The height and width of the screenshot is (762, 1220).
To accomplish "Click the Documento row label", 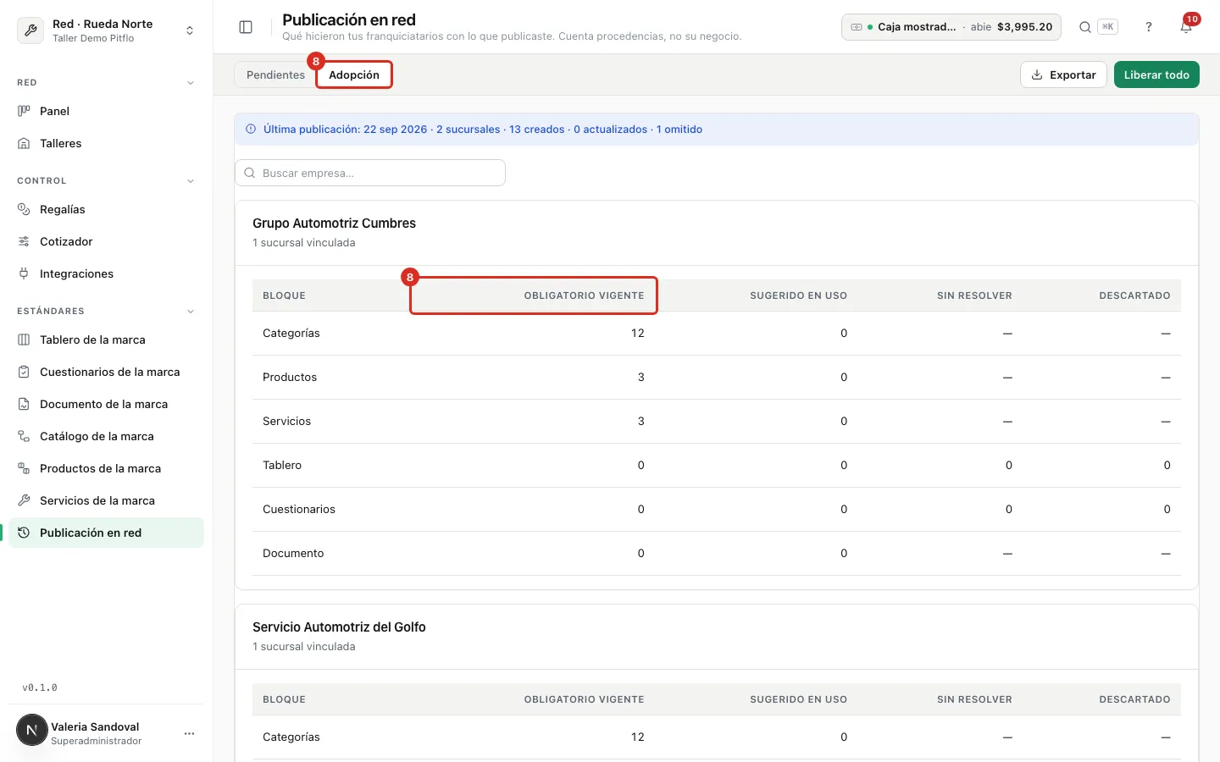I will click(293, 553).
